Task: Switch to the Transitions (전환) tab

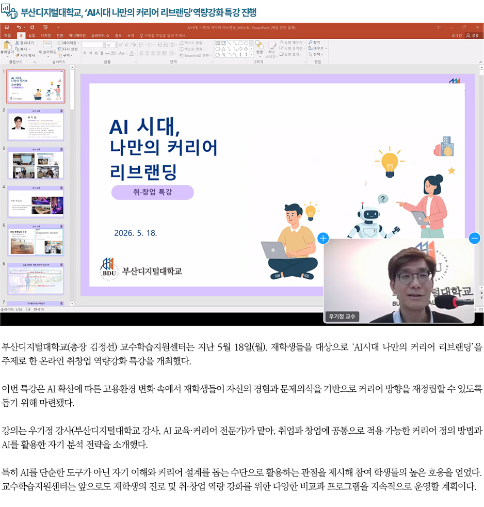Action: click(60, 36)
